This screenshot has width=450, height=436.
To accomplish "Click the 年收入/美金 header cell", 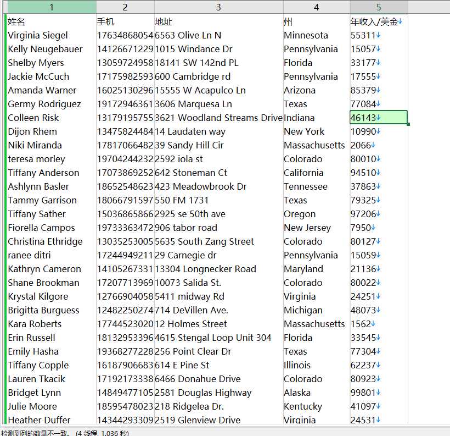I will [379, 21].
